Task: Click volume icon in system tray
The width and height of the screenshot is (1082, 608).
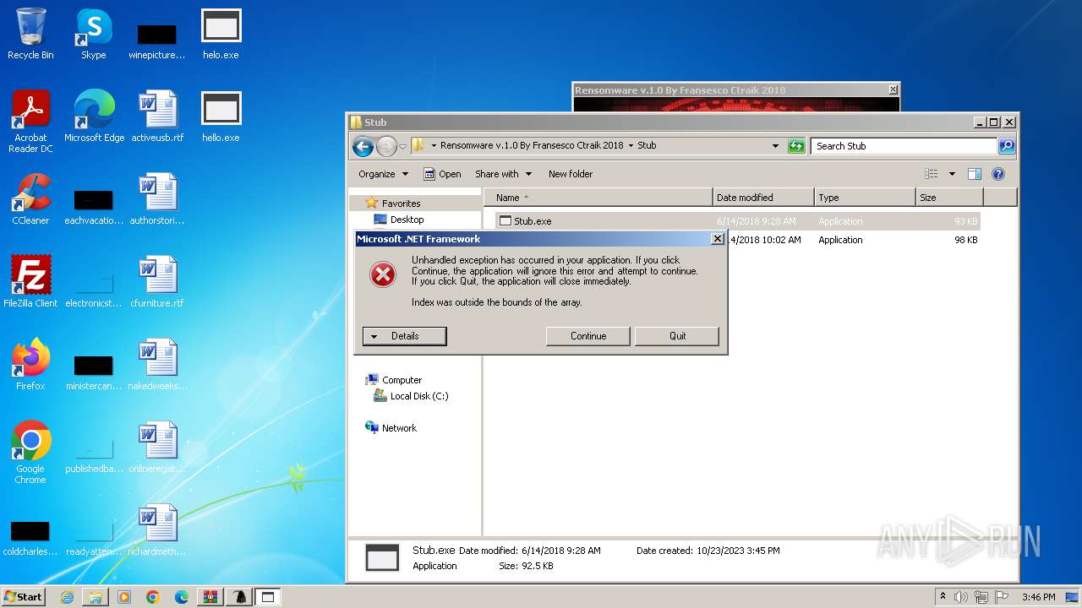Action: (x=961, y=597)
